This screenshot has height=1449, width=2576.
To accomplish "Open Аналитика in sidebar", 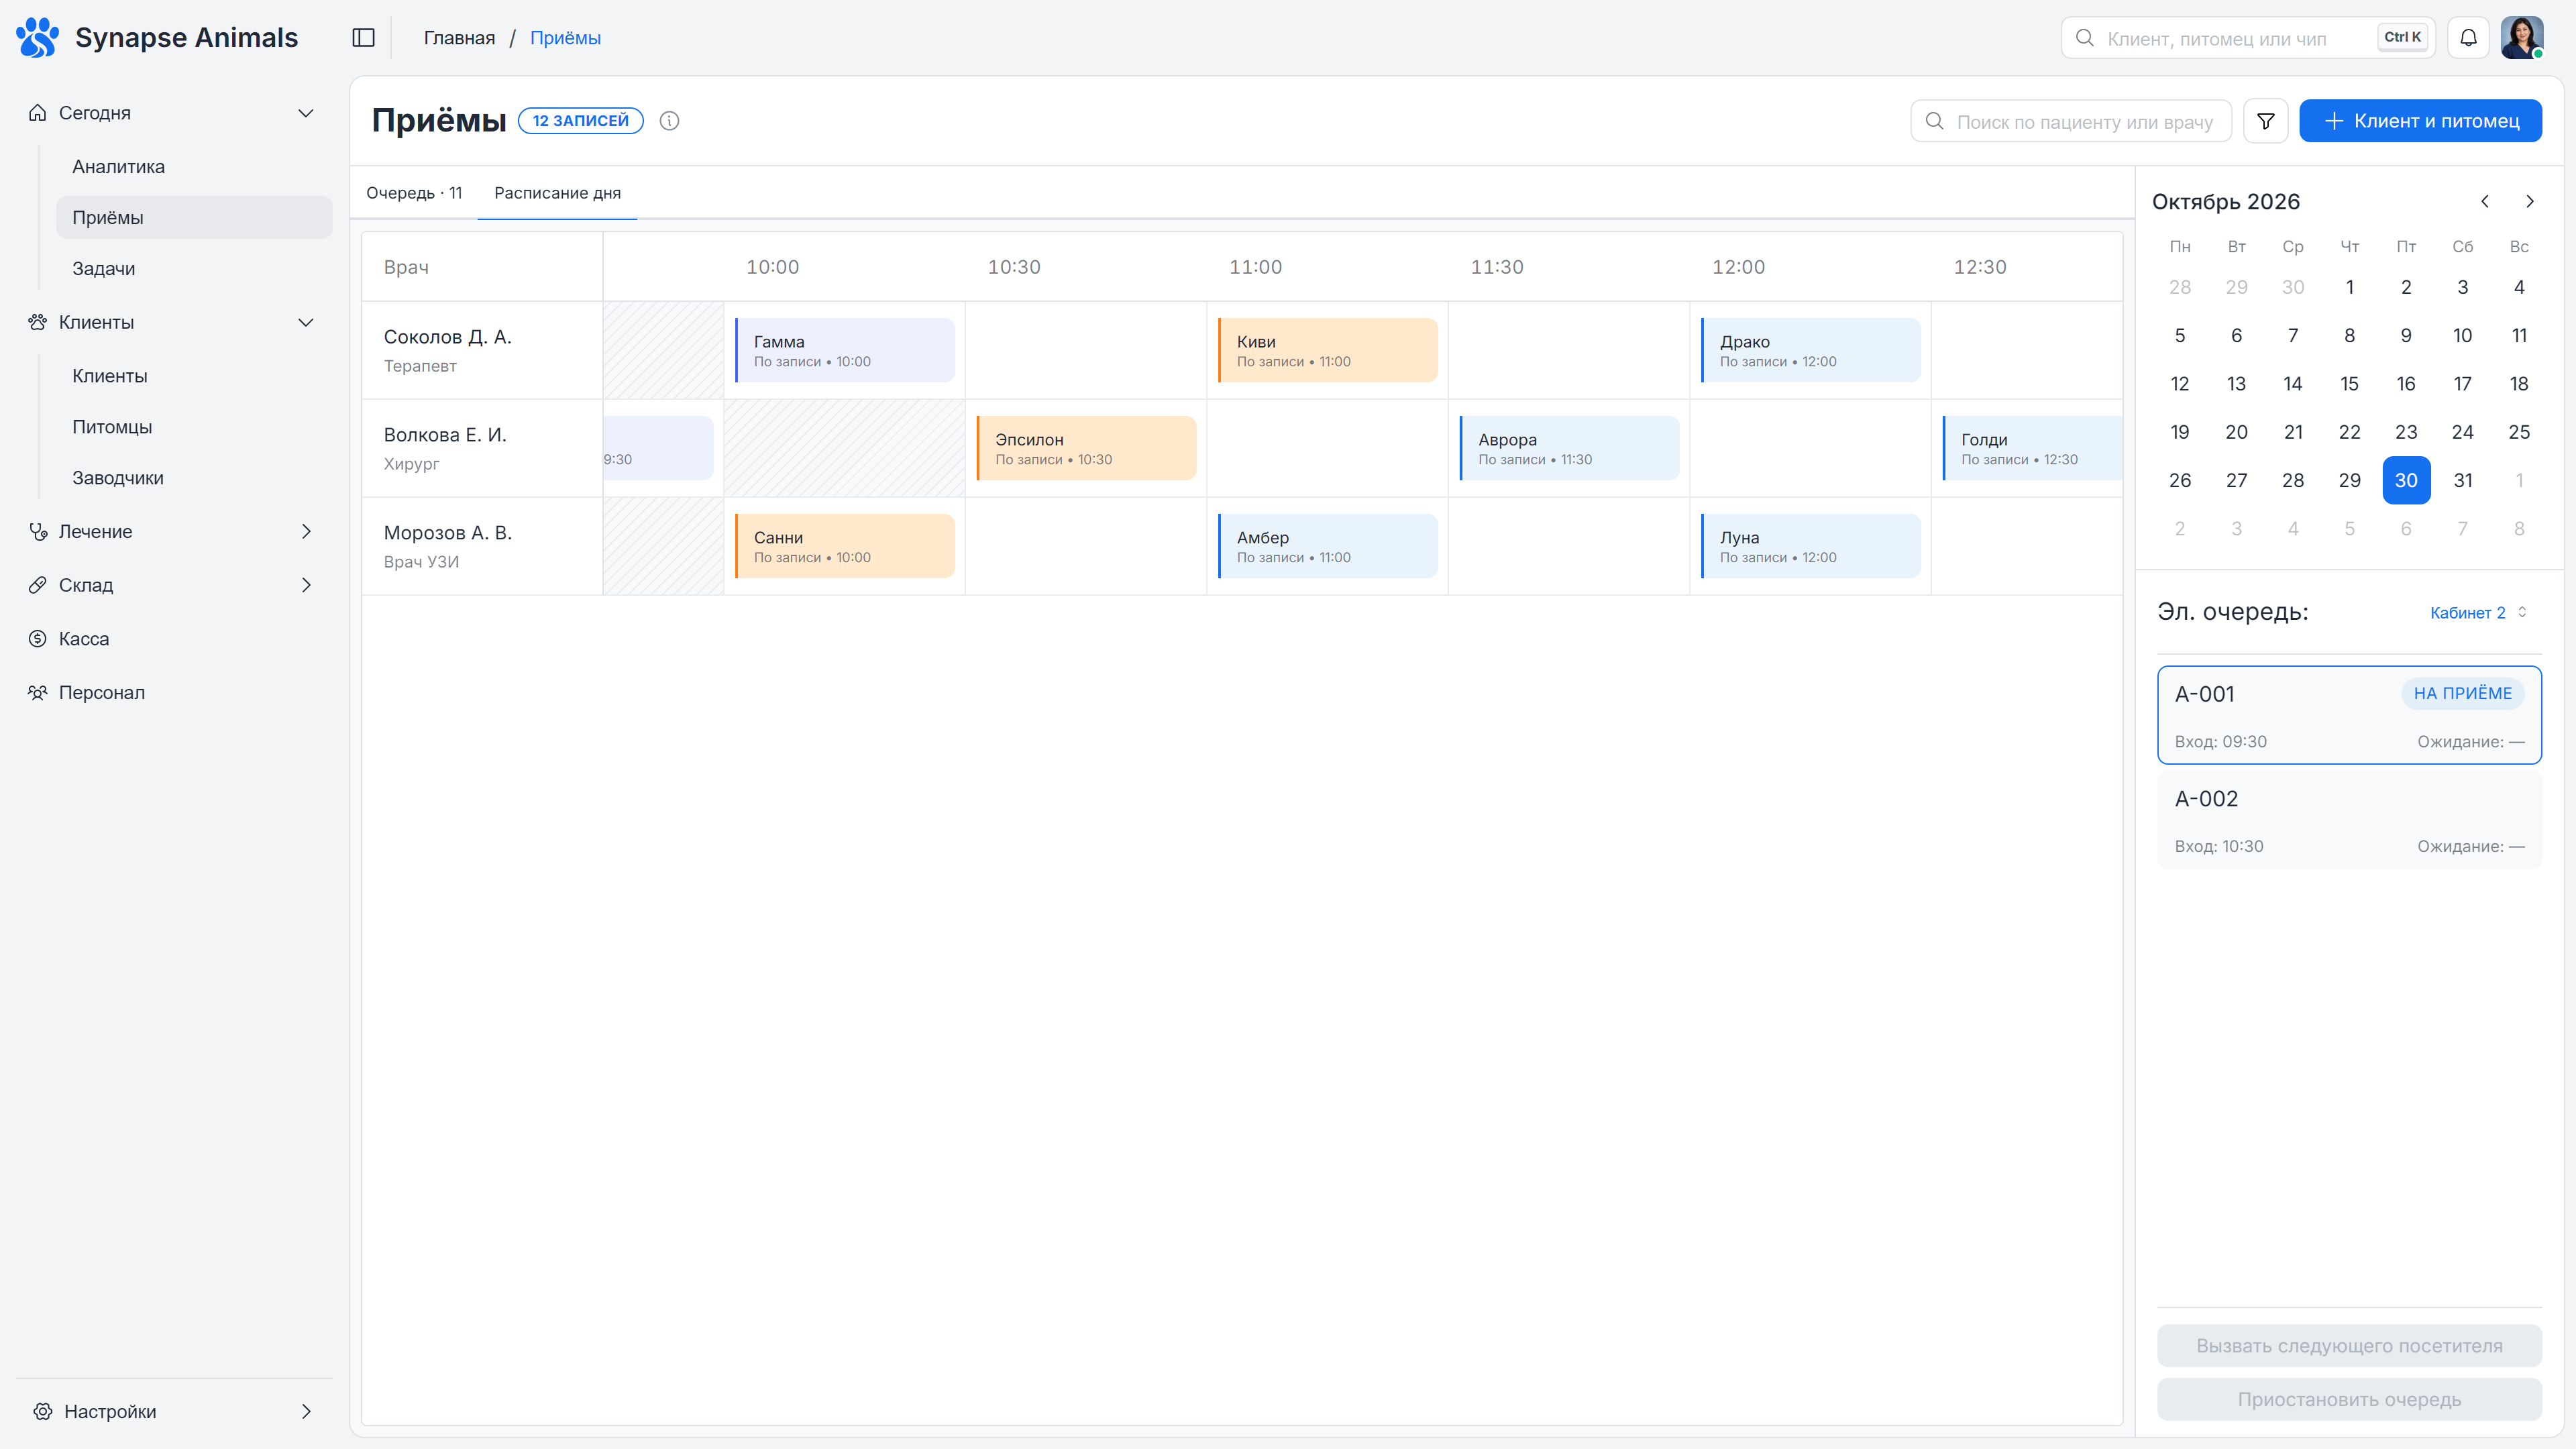I will (x=194, y=167).
